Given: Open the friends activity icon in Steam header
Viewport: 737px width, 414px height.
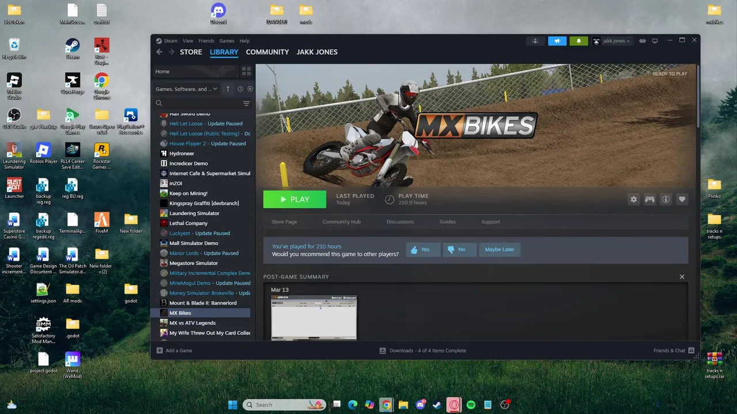Looking at the screenshot, I should pos(535,41).
